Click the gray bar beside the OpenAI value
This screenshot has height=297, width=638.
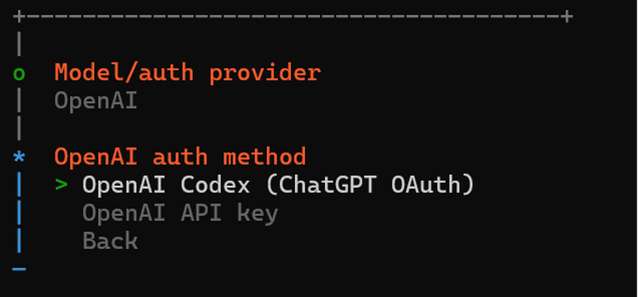point(19,101)
